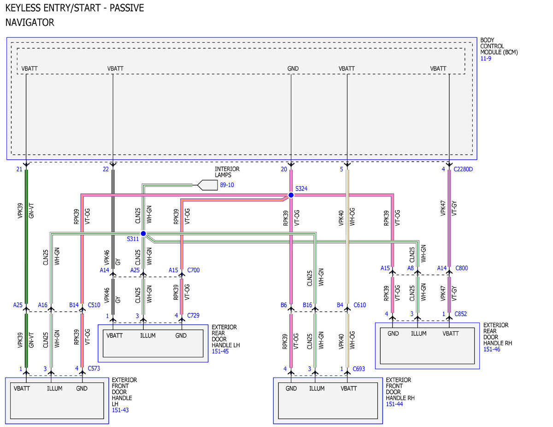This screenshot has width=553, height=427.
Task: Click the Interior Lamps off-page arrow symbol
Action: coord(207,185)
